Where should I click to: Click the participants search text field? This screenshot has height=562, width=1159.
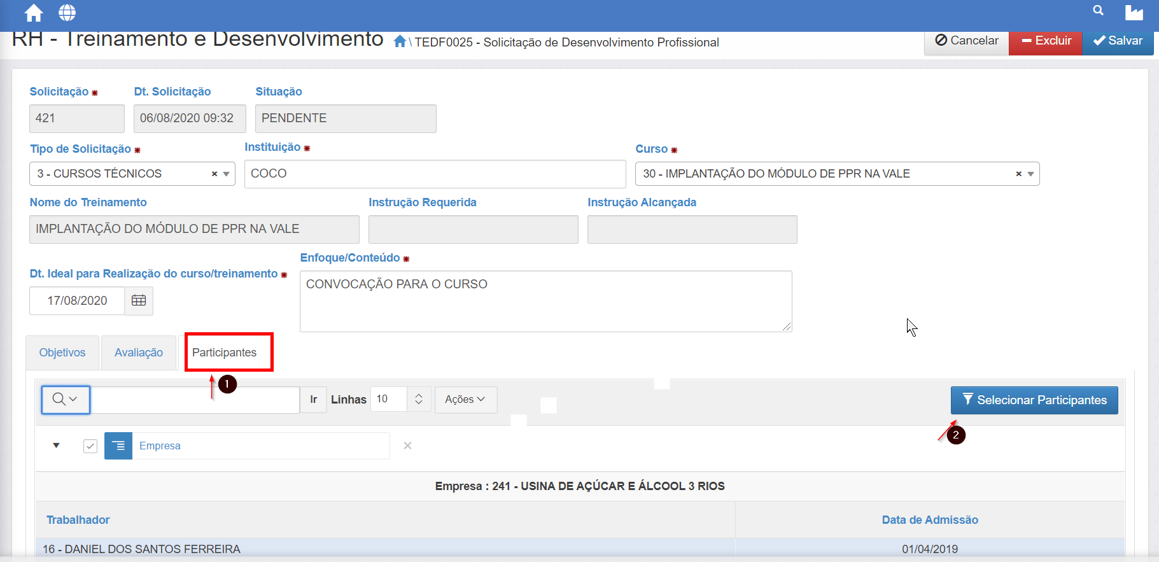click(x=195, y=400)
